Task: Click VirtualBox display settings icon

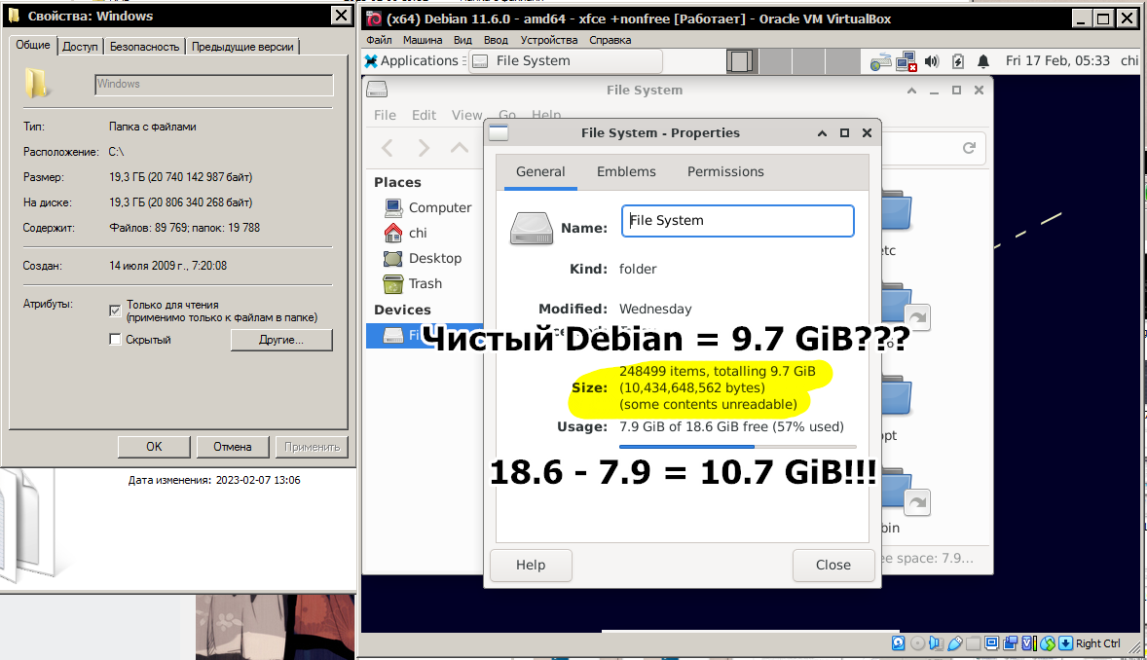Action: tap(991, 643)
